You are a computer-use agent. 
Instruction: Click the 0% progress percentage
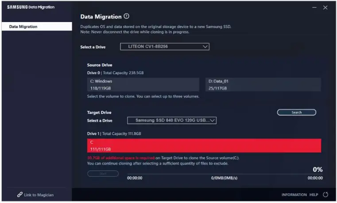318,169
